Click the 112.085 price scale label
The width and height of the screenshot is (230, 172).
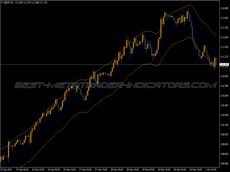click(224, 8)
